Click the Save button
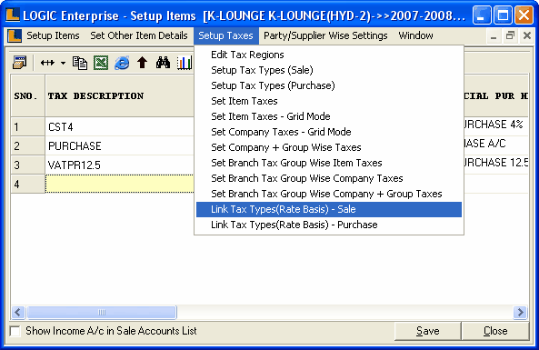Viewport: 539px width, 350px height. (427, 331)
